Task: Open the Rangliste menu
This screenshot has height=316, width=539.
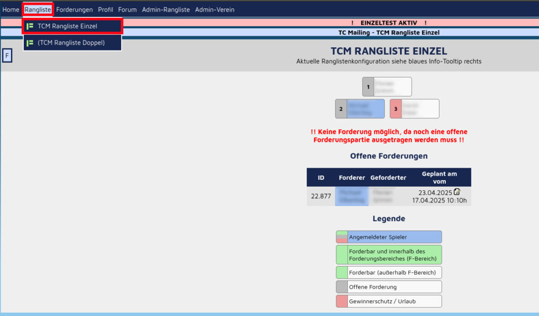Action: click(x=38, y=9)
